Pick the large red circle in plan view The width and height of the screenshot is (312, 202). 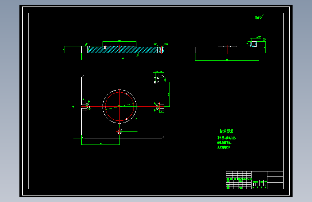[119, 106]
